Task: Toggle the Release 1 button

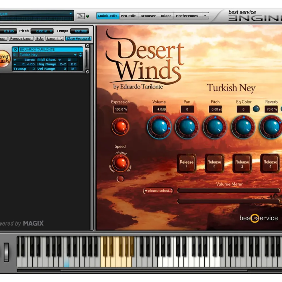Action: click(x=187, y=163)
